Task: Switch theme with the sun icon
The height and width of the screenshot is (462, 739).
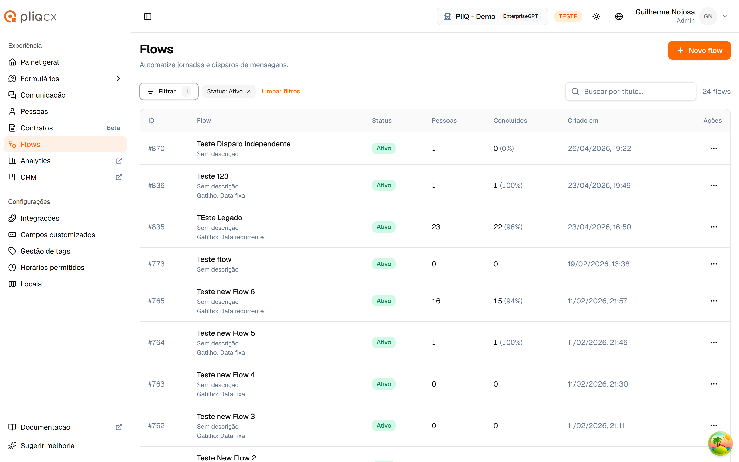Action: [596, 16]
